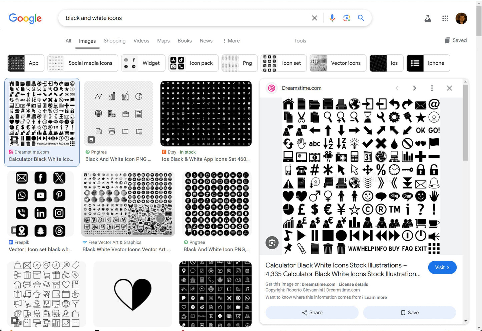482x331 pixels.
Task: Filter results by the Png chip
Action: pyautogui.click(x=239, y=63)
